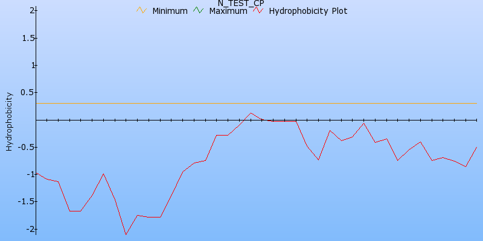Click the 2 label on the y-axis
This screenshot has height=241, width=483.
pos(31,10)
